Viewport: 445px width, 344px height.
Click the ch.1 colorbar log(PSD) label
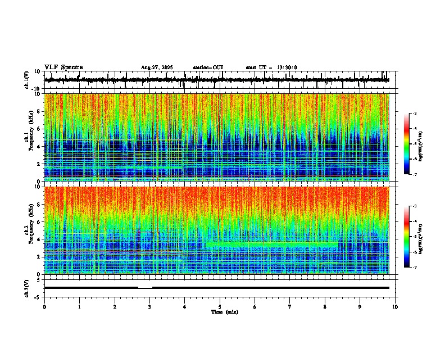tap(420, 147)
